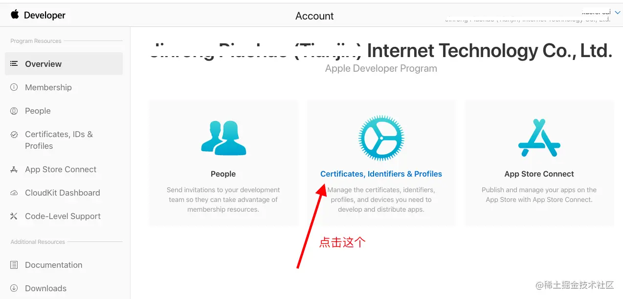Click the large gear Certificates icon
This screenshot has height=299, width=623.
[x=381, y=139]
